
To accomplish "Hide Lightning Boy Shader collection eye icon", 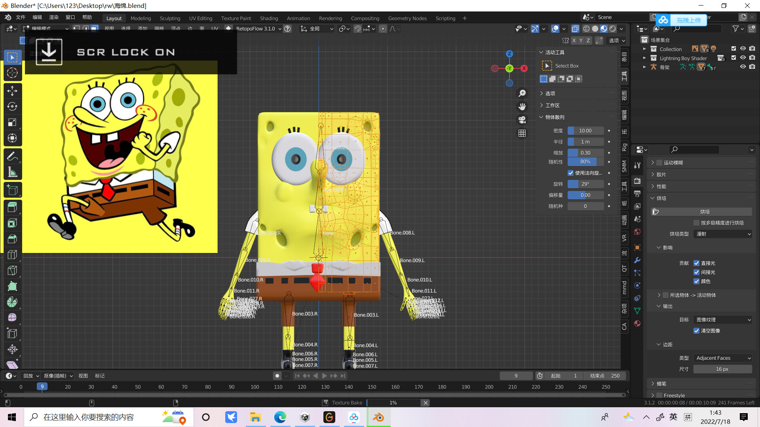I will (743, 58).
